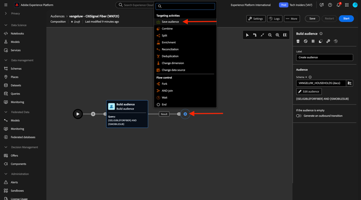Open the feedback chat icon
This screenshot has height=200, width=361.
(322, 5)
